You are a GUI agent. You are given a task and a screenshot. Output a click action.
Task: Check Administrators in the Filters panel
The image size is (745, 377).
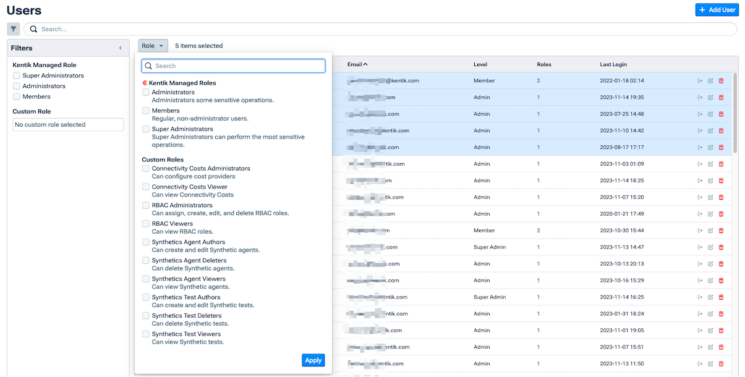pyautogui.click(x=17, y=86)
